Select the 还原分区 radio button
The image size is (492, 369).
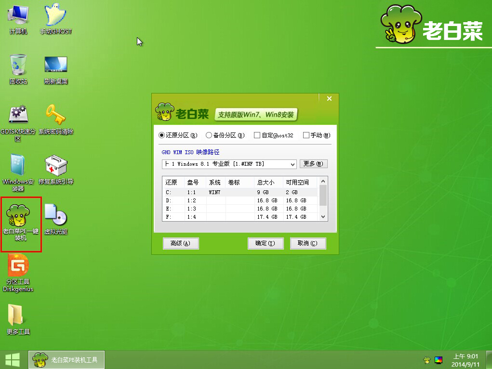[x=161, y=135]
